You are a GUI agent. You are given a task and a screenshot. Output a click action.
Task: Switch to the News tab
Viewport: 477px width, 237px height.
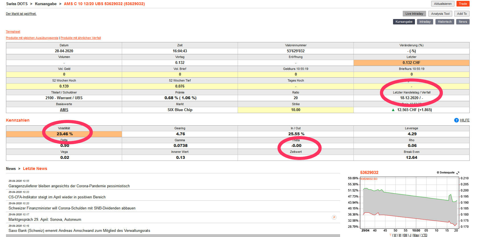click(x=463, y=22)
